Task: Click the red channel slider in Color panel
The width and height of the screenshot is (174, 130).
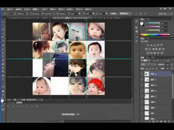Action: pos(154,23)
